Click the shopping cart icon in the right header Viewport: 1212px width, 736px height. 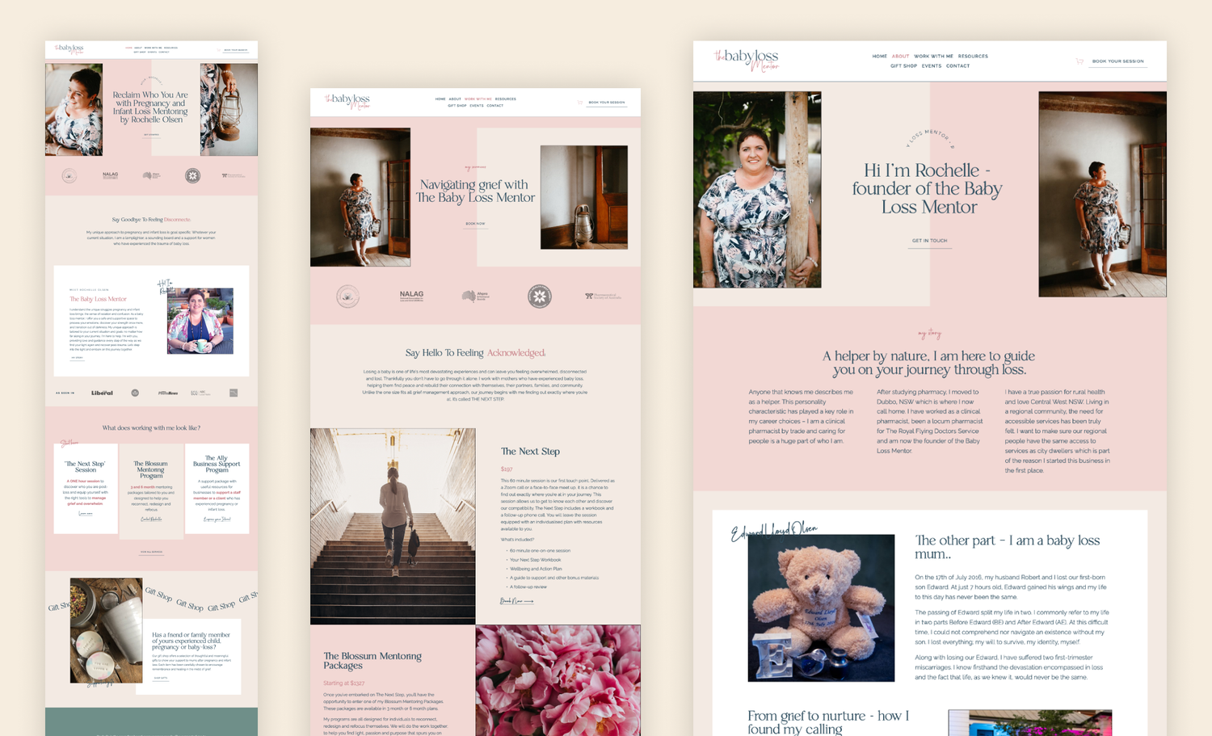[x=1079, y=60]
